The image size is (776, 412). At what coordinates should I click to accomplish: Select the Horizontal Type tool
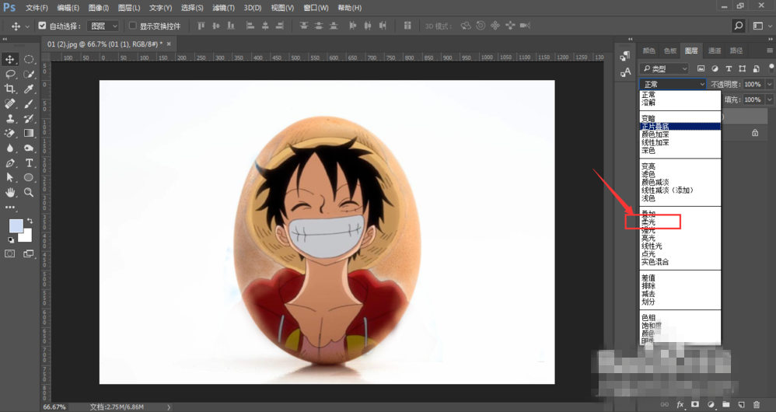pyautogui.click(x=30, y=162)
